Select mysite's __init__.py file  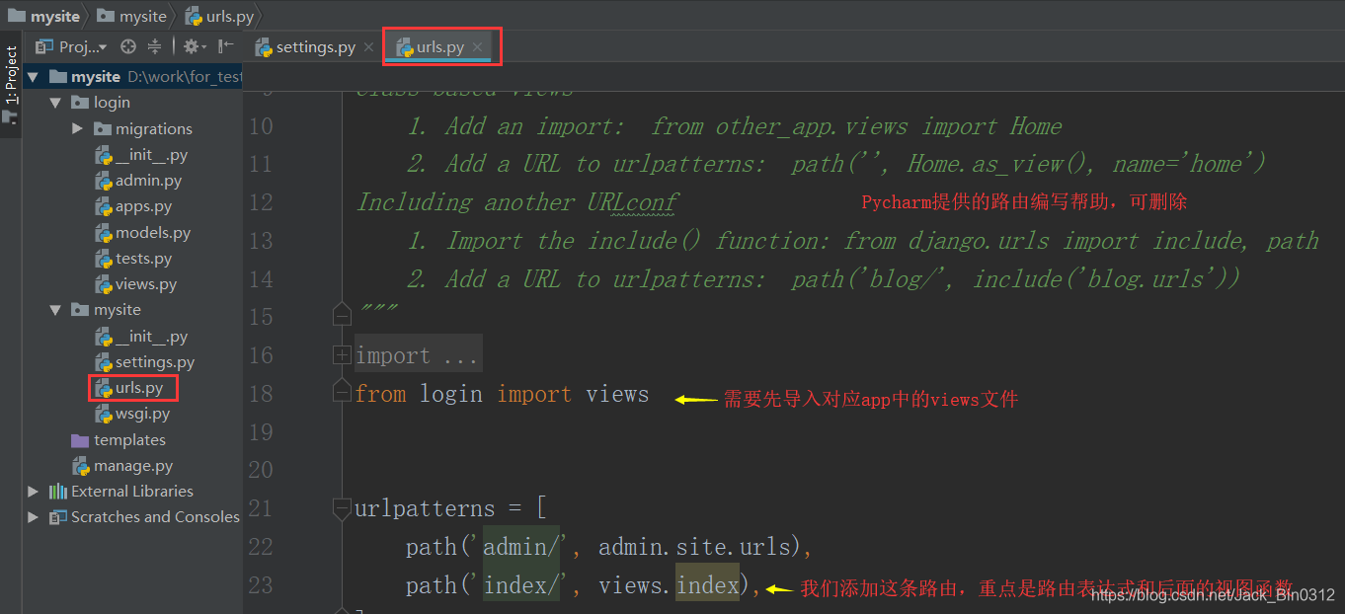[x=141, y=337]
